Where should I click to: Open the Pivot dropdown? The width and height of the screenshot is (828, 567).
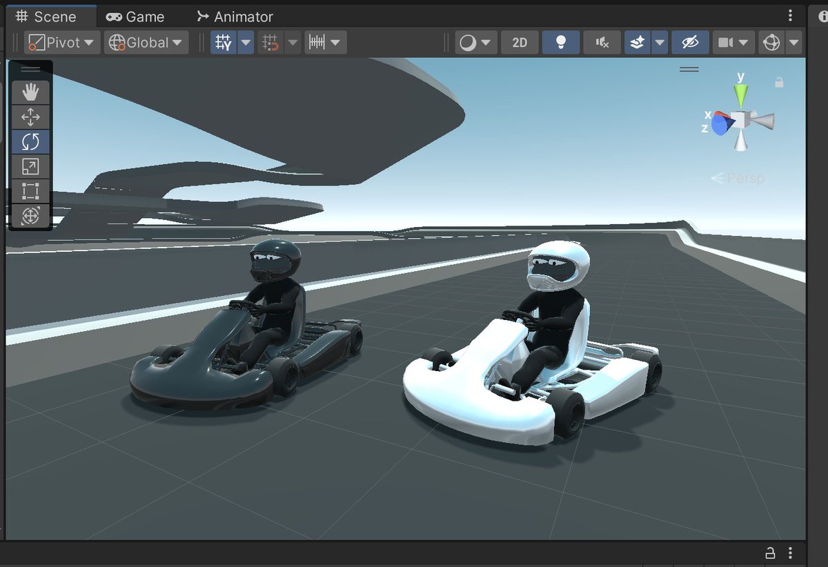pyautogui.click(x=61, y=42)
